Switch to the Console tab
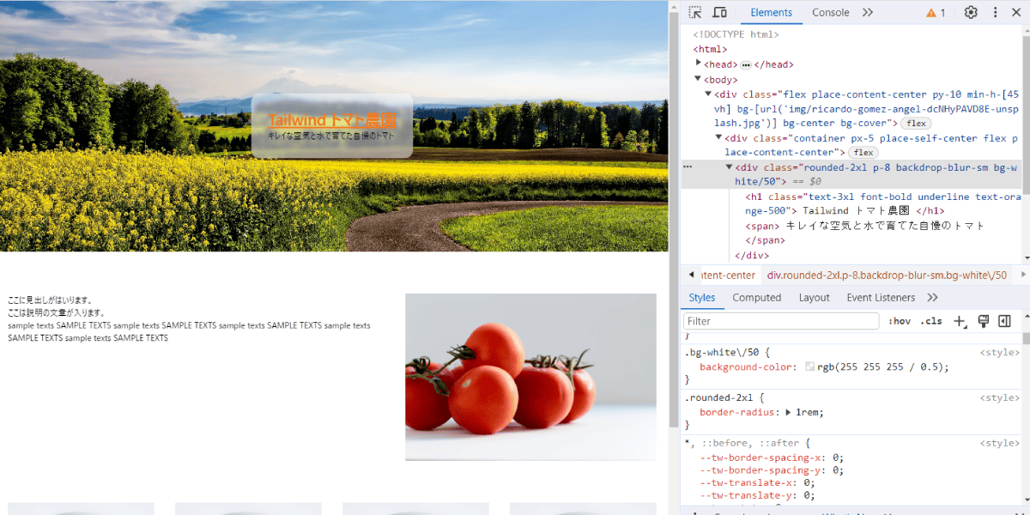 [x=831, y=13]
